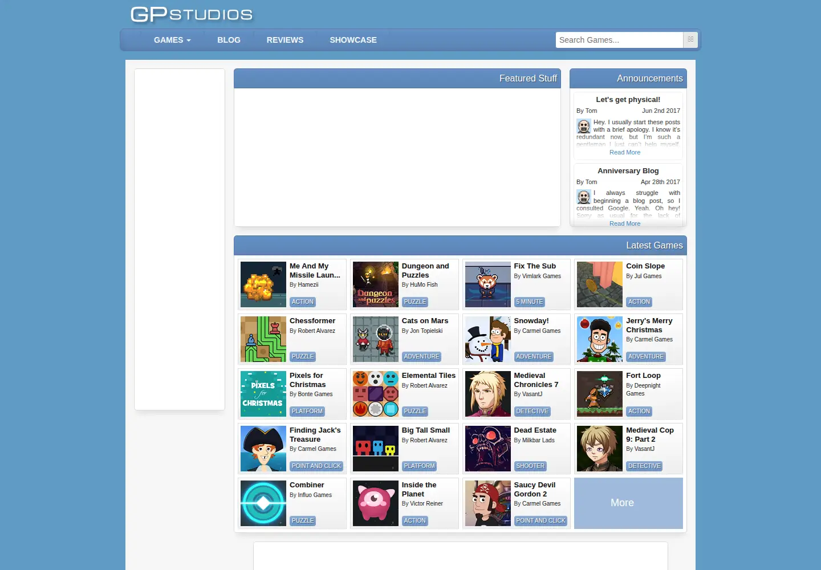
Task: Click the Combiner game icon
Action: coord(263,503)
